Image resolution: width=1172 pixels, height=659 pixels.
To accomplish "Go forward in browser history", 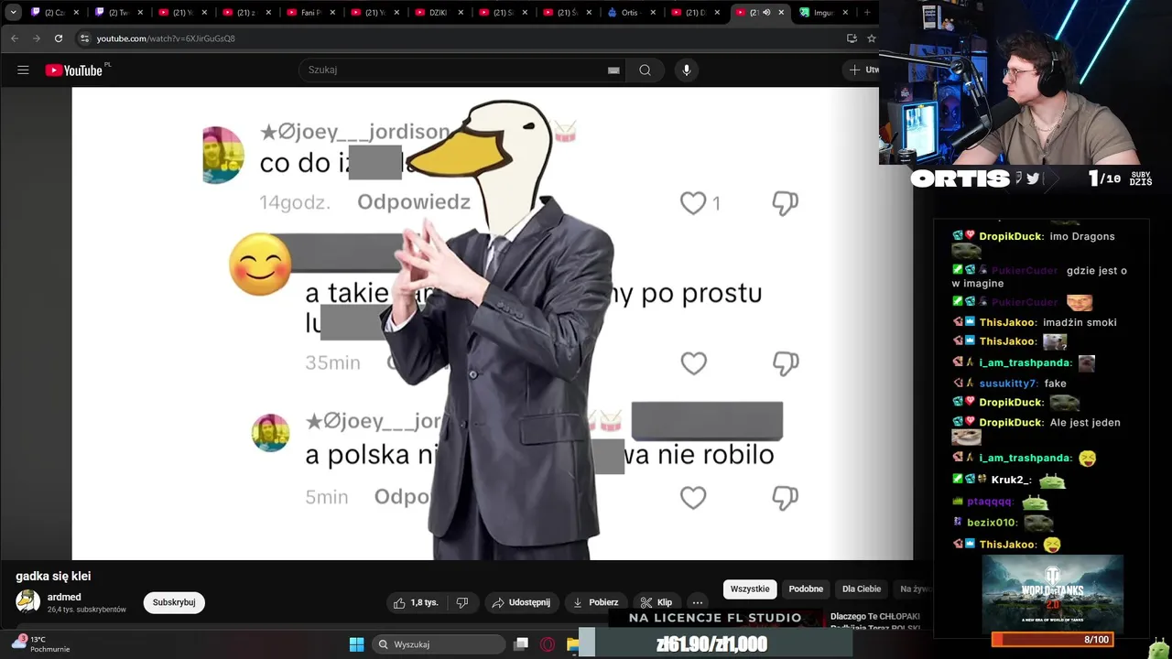I will (37, 38).
